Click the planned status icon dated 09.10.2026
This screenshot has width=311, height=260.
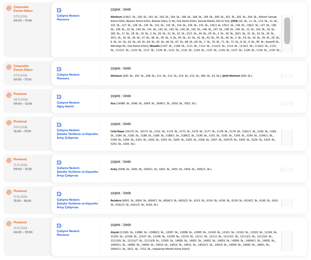[x=9, y=123]
